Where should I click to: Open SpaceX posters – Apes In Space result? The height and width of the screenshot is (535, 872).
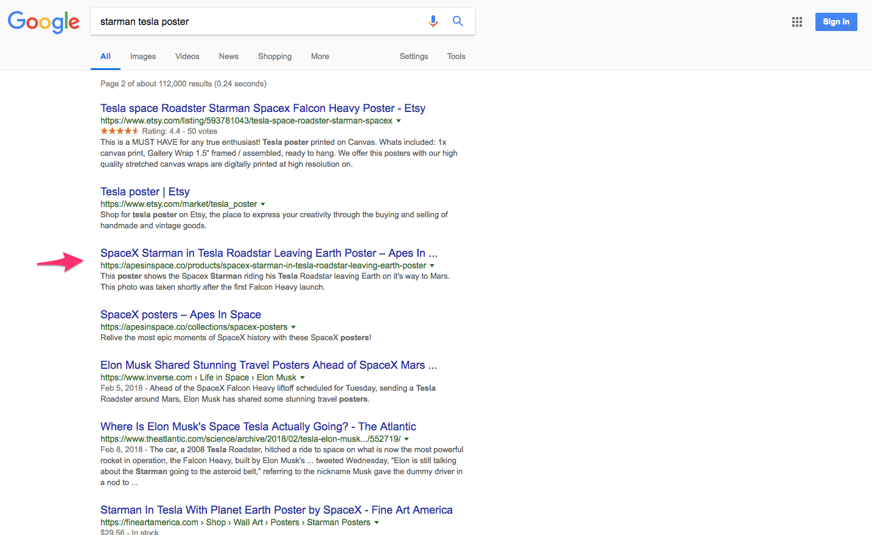(x=181, y=315)
